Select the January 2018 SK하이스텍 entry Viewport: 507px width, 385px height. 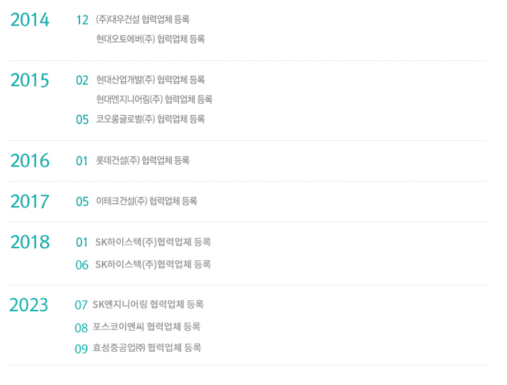[x=153, y=242]
